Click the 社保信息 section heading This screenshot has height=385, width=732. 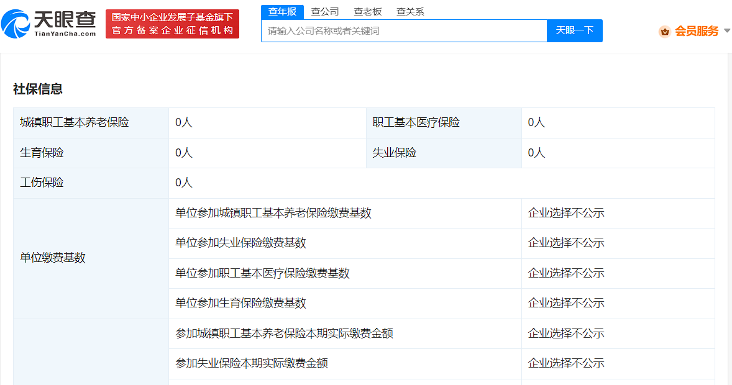[38, 89]
